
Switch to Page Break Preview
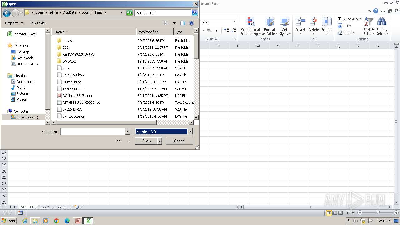[341, 213]
